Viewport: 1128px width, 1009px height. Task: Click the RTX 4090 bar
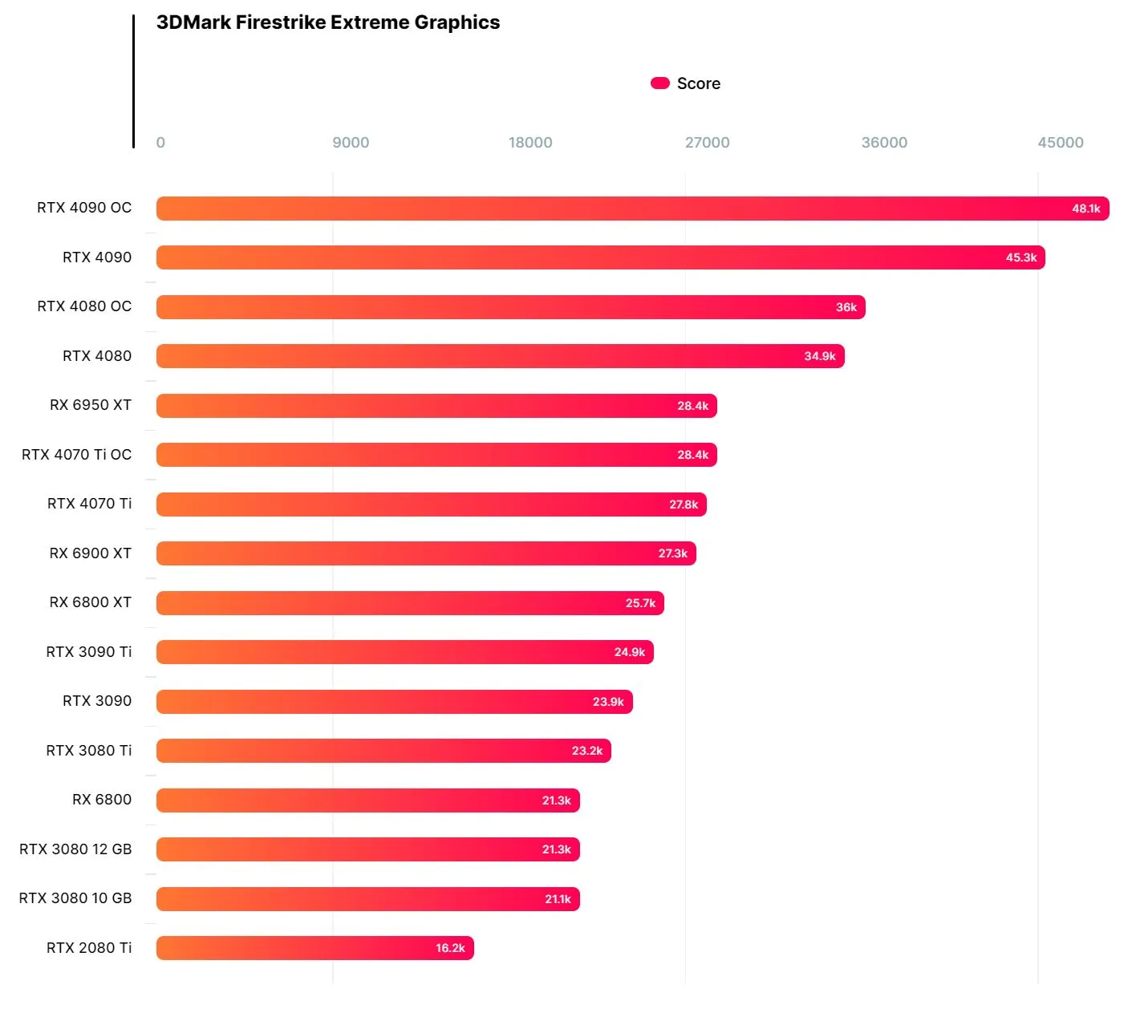(x=601, y=257)
